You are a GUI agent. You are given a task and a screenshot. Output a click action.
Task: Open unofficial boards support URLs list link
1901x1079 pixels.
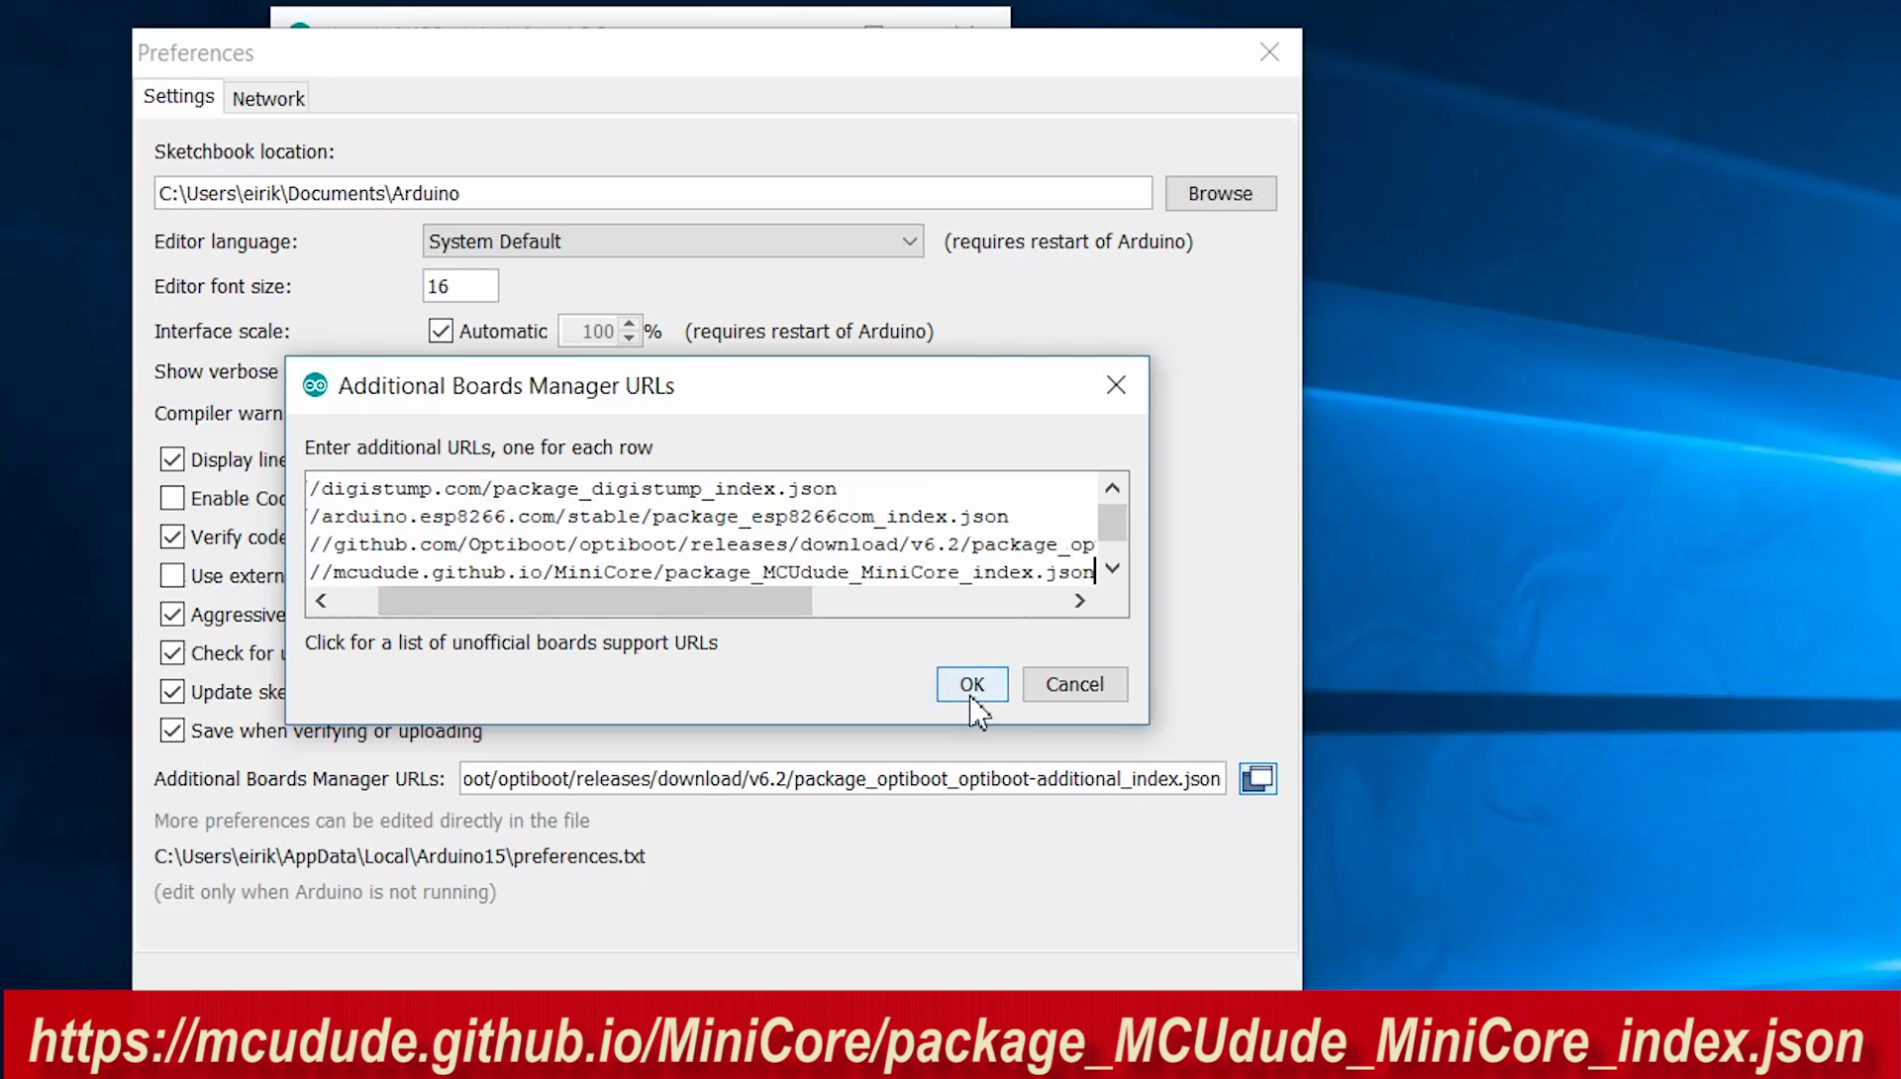coord(511,642)
